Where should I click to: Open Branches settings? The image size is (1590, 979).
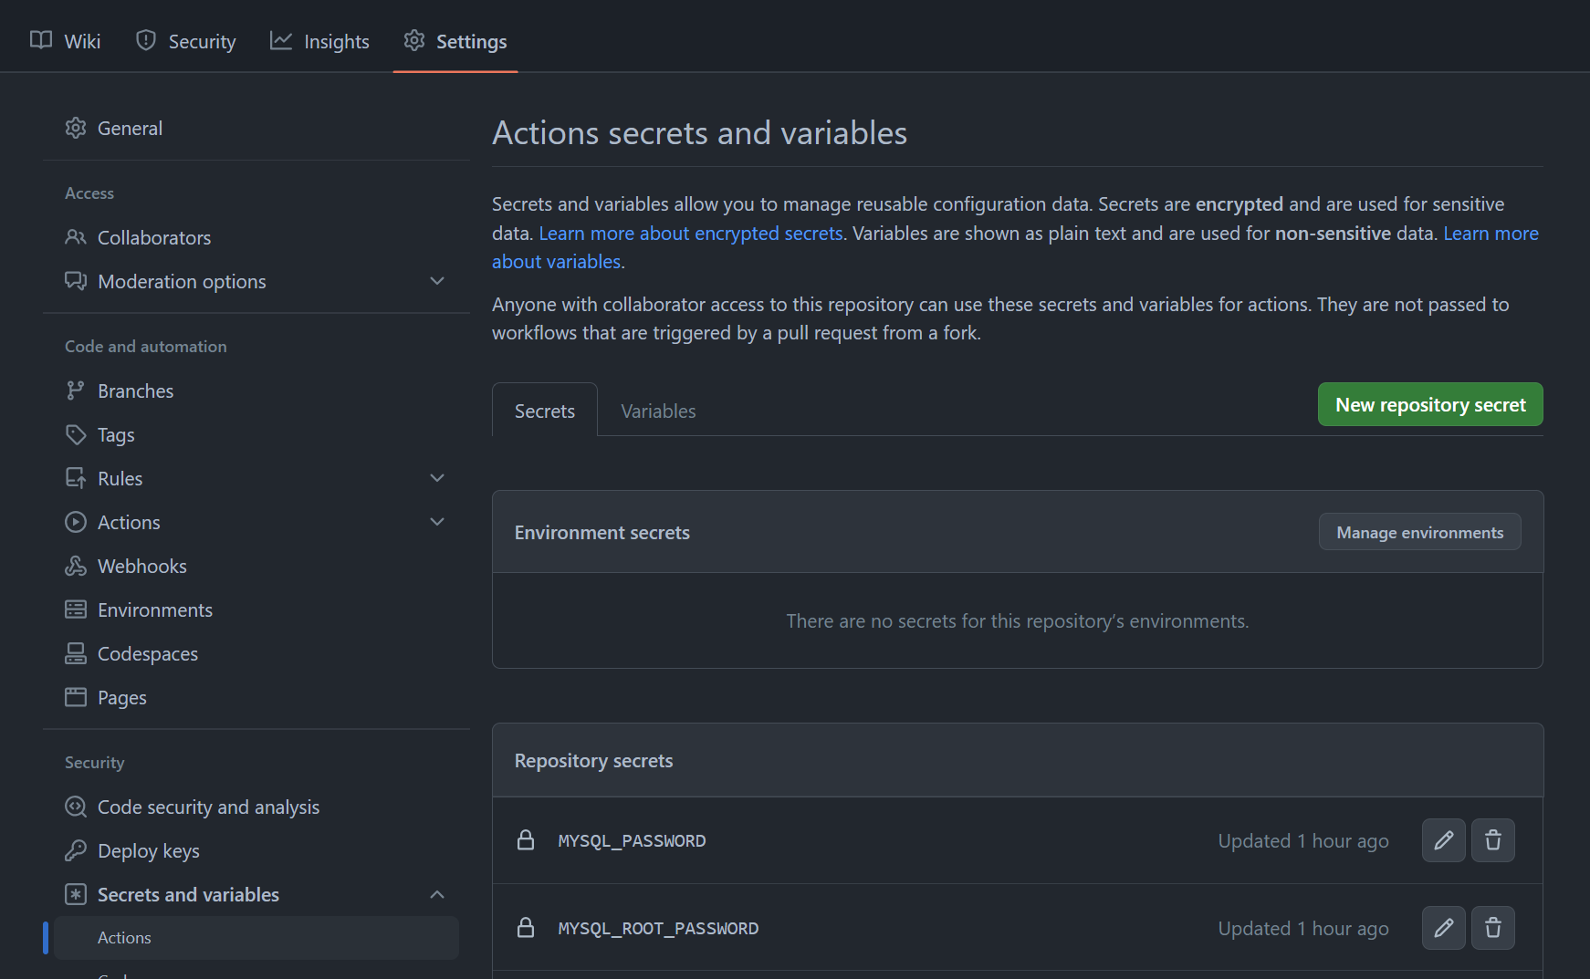(x=256, y=391)
